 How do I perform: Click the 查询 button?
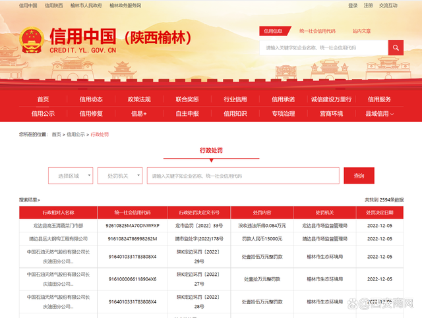click(359, 176)
